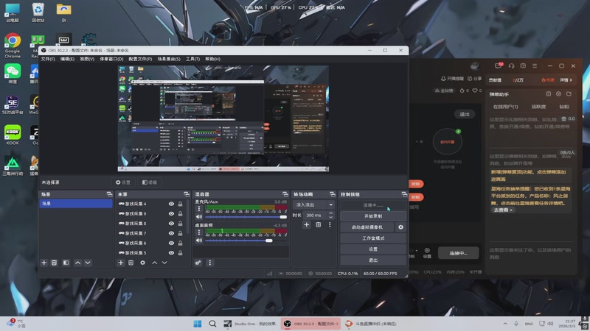Open messages icon with red badge in Douyu window
The image size is (590, 331).
[499, 65]
